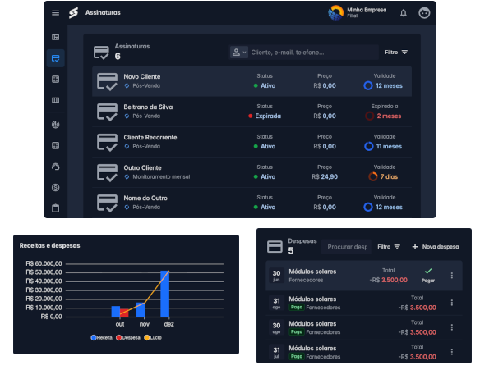Screen dimensions: 480x370
Task: Open the three-dot menu for 31 jul expense
Action: (451, 352)
